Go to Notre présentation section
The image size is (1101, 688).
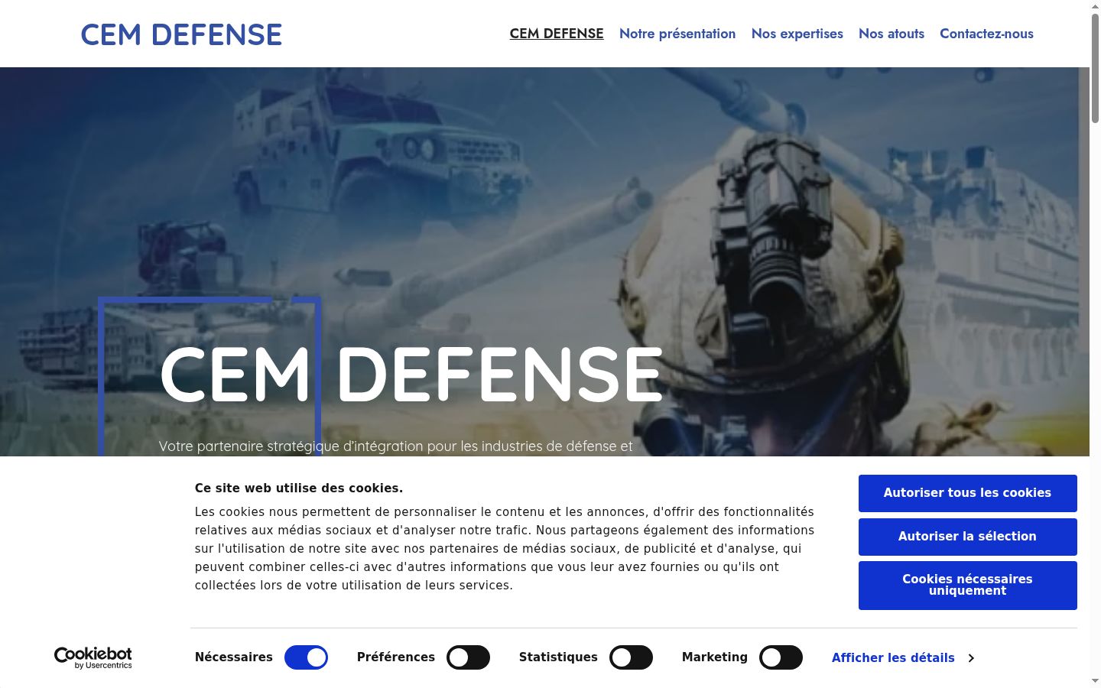click(x=677, y=34)
